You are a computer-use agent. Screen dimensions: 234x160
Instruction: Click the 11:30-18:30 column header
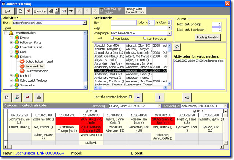91,115
